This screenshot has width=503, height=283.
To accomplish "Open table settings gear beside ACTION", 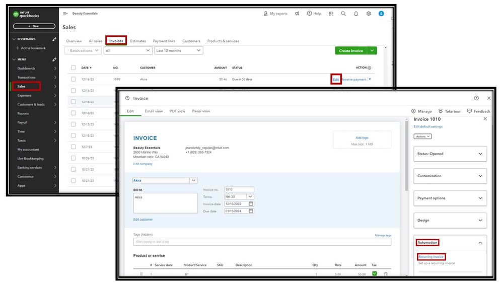I will pyautogui.click(x=369, y=67).
